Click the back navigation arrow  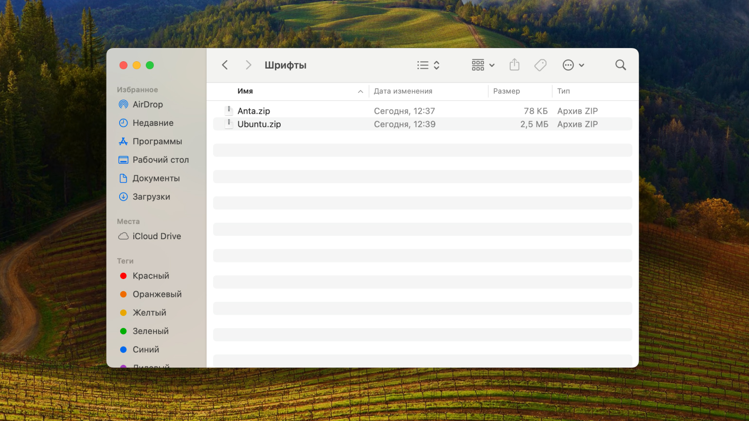coord(225,65)
